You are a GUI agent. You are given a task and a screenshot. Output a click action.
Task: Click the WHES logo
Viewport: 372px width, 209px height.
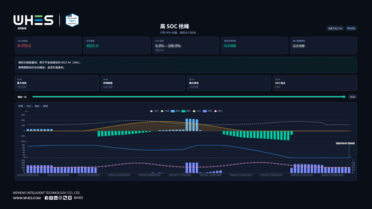click(x=33, y=20)
